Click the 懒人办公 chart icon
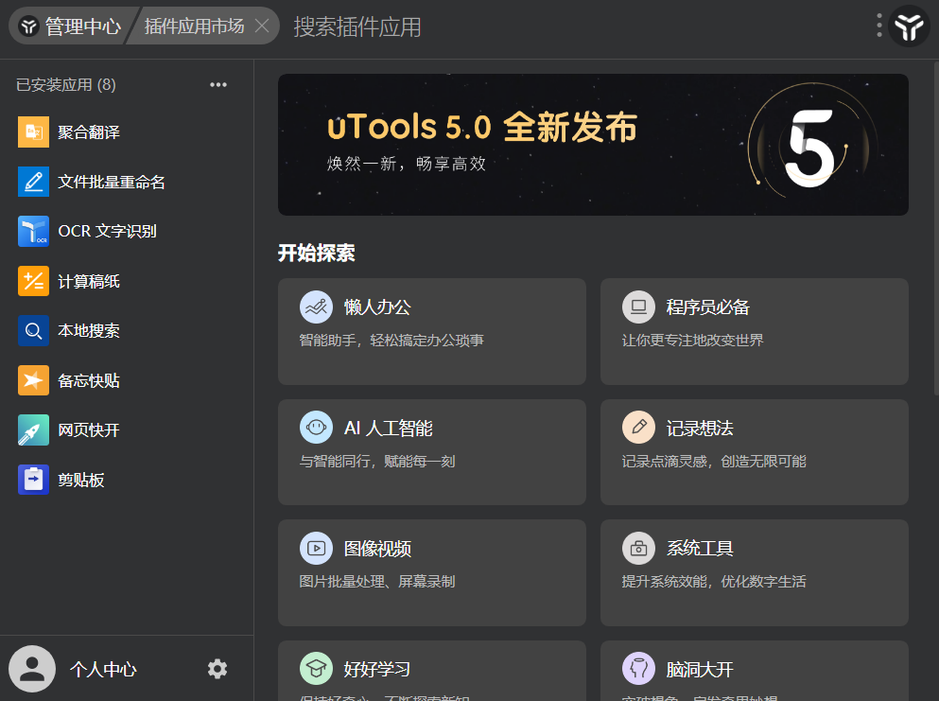 (x=316, y=307)
